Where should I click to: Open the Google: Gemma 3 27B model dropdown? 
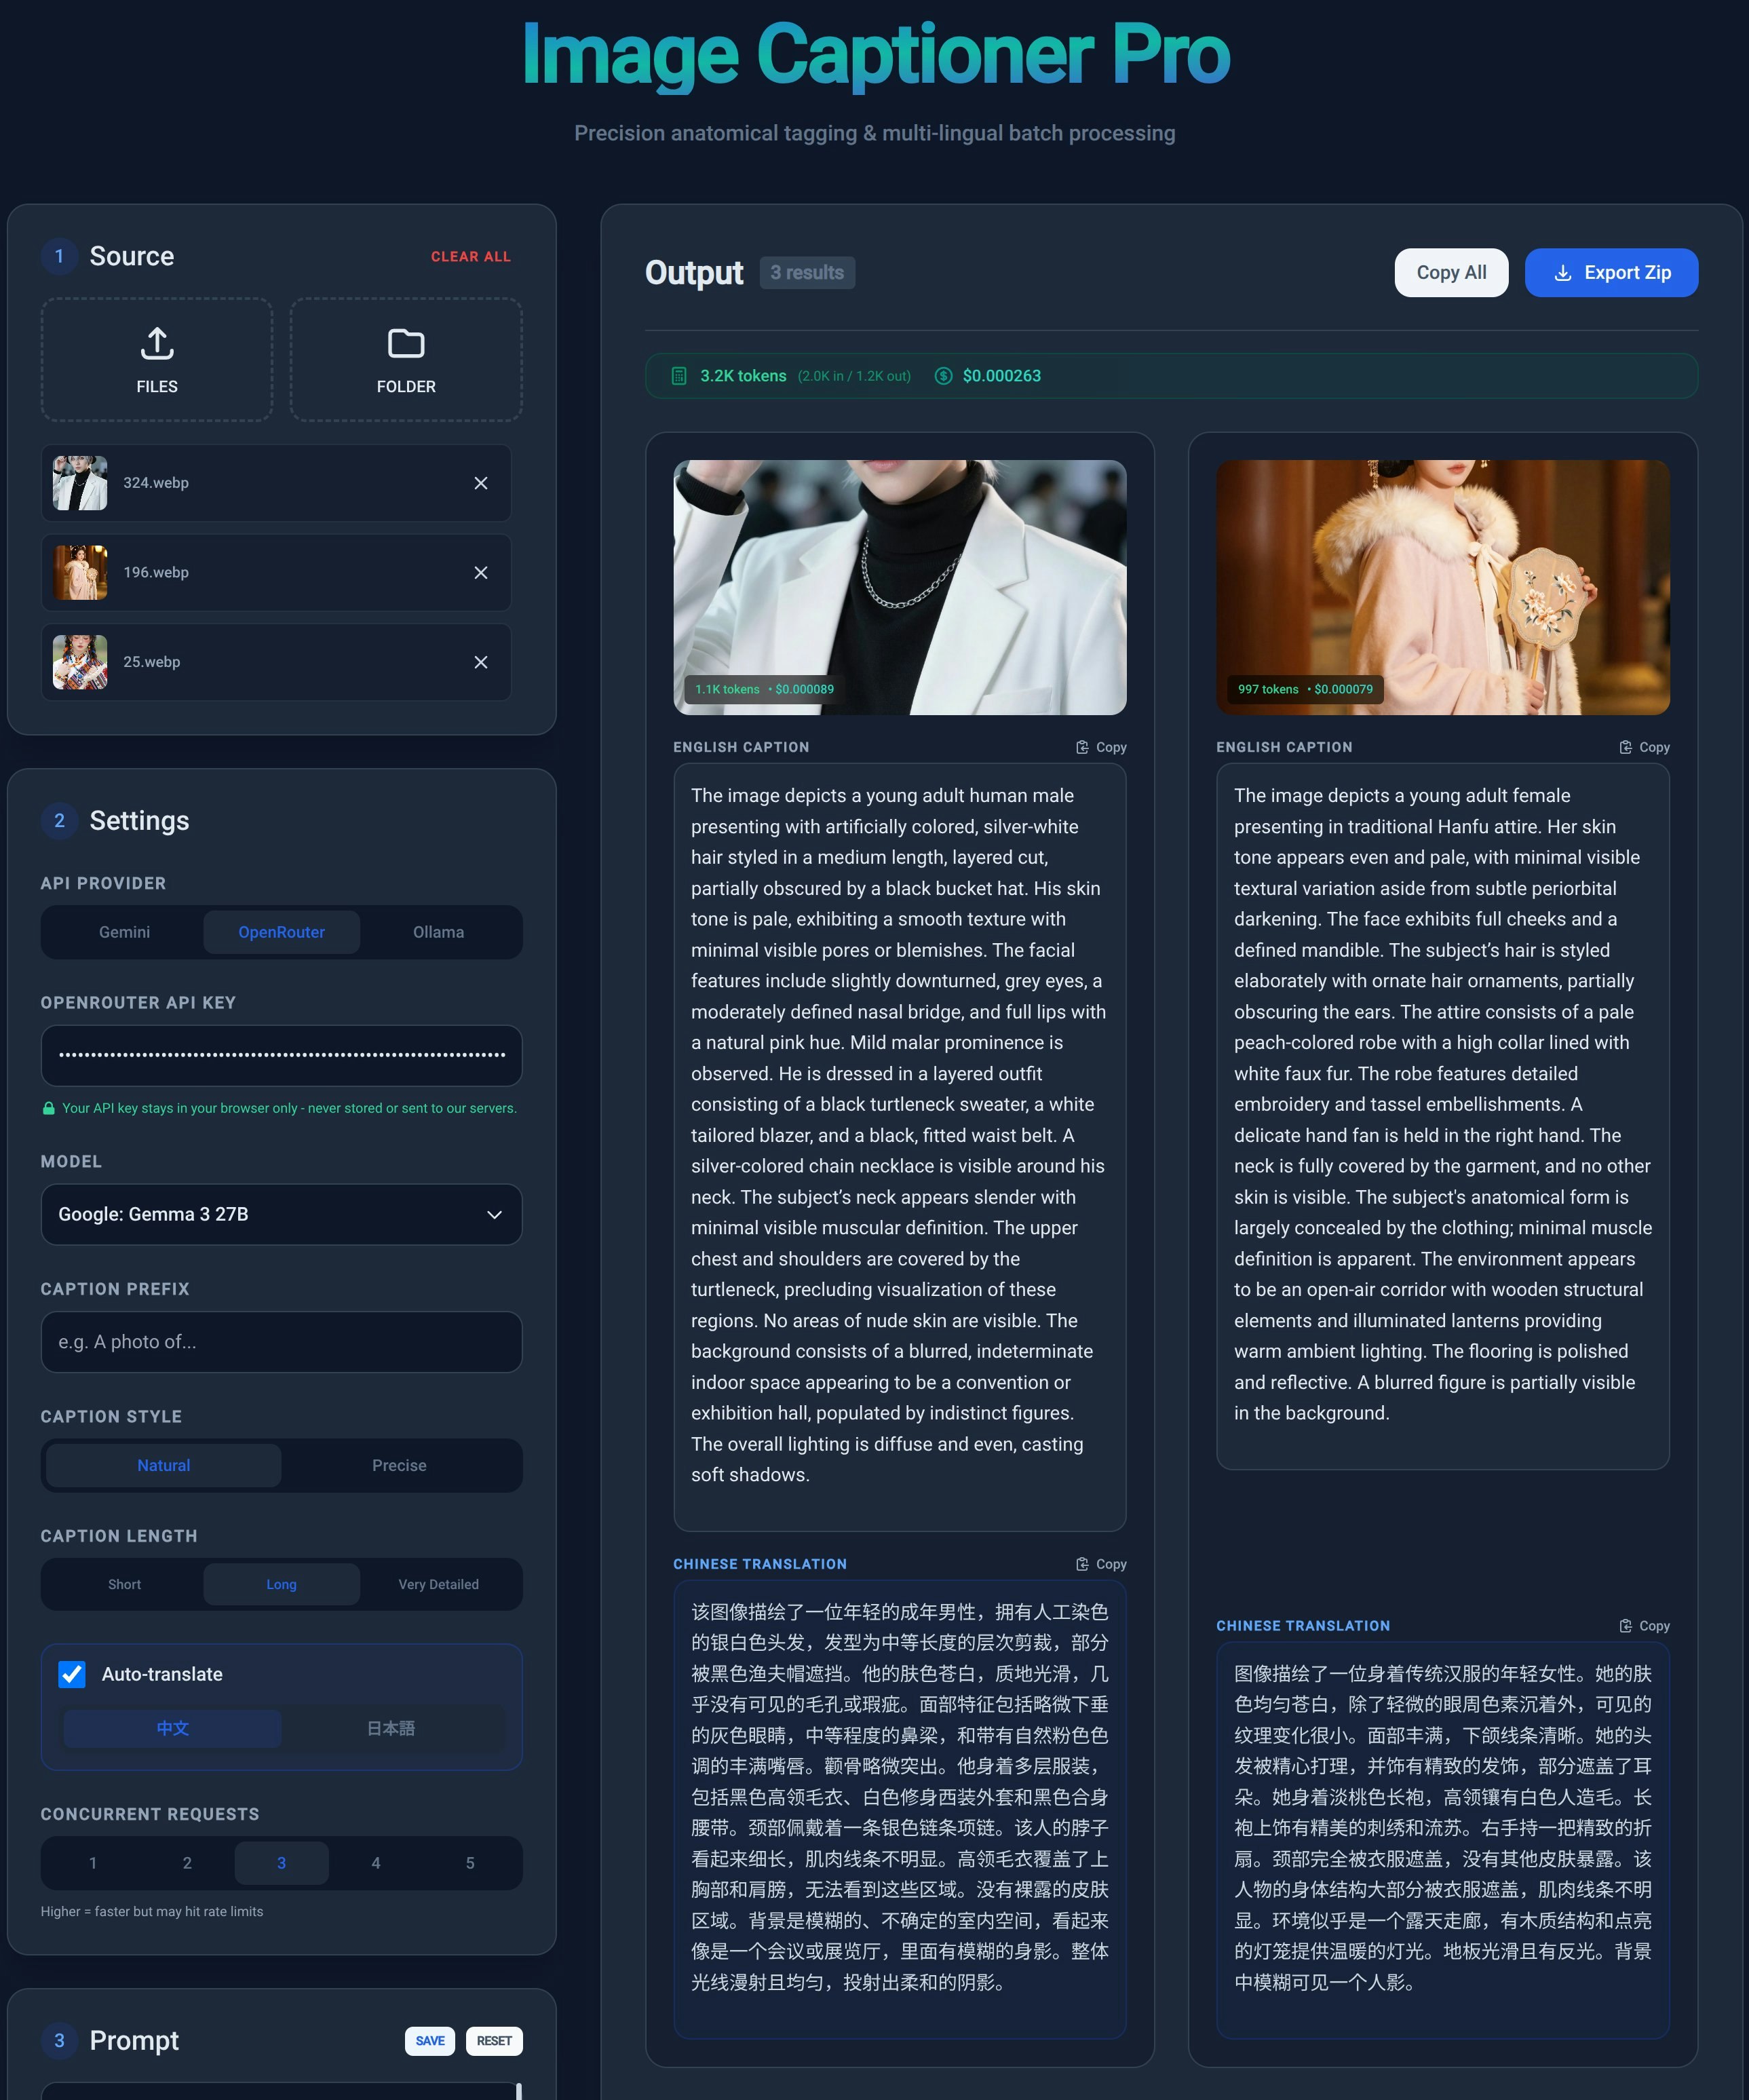pyautogui.click(x=281, y=1214)
